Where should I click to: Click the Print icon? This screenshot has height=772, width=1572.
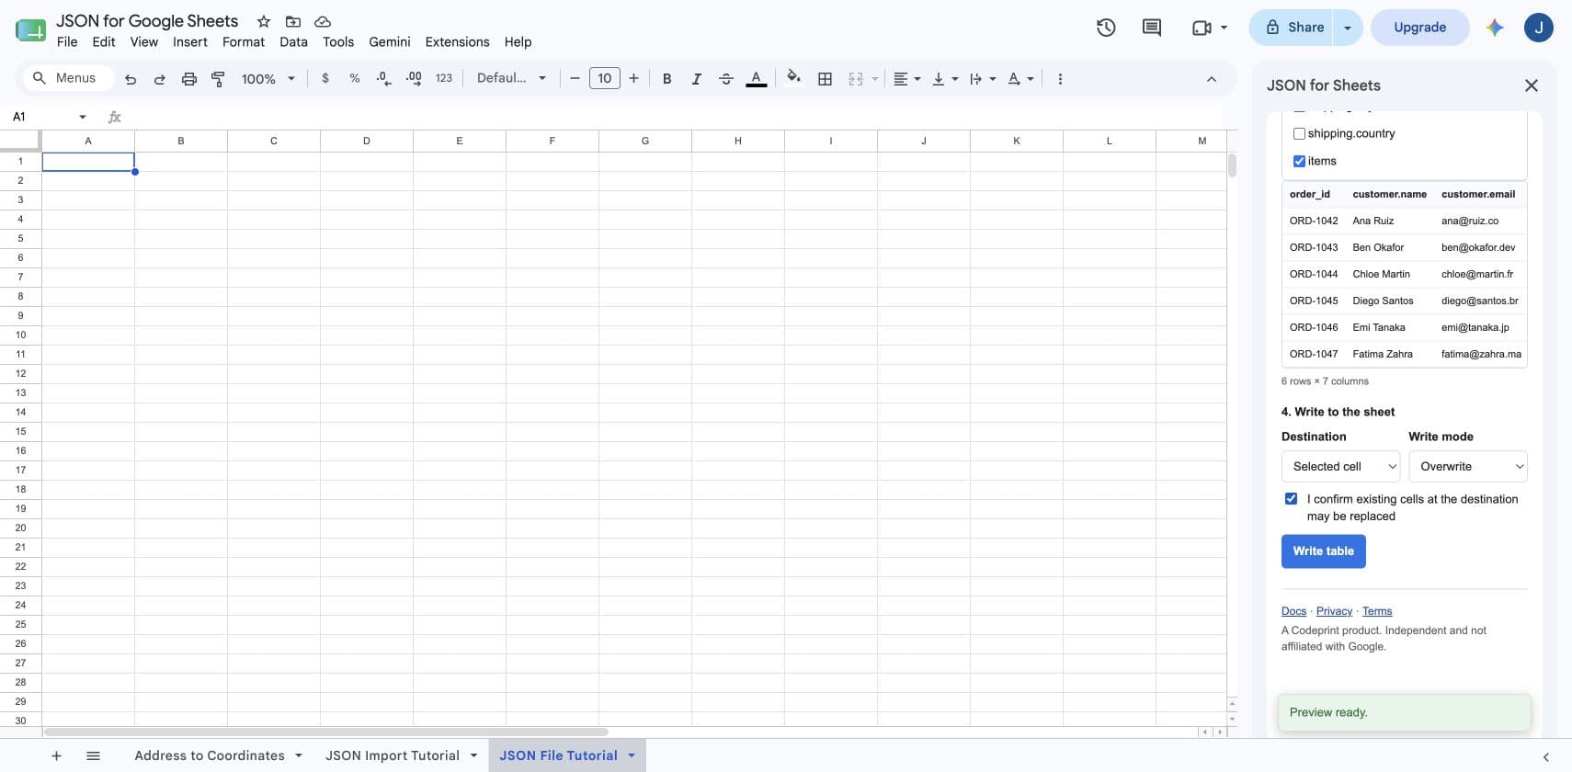pos(188,79)
